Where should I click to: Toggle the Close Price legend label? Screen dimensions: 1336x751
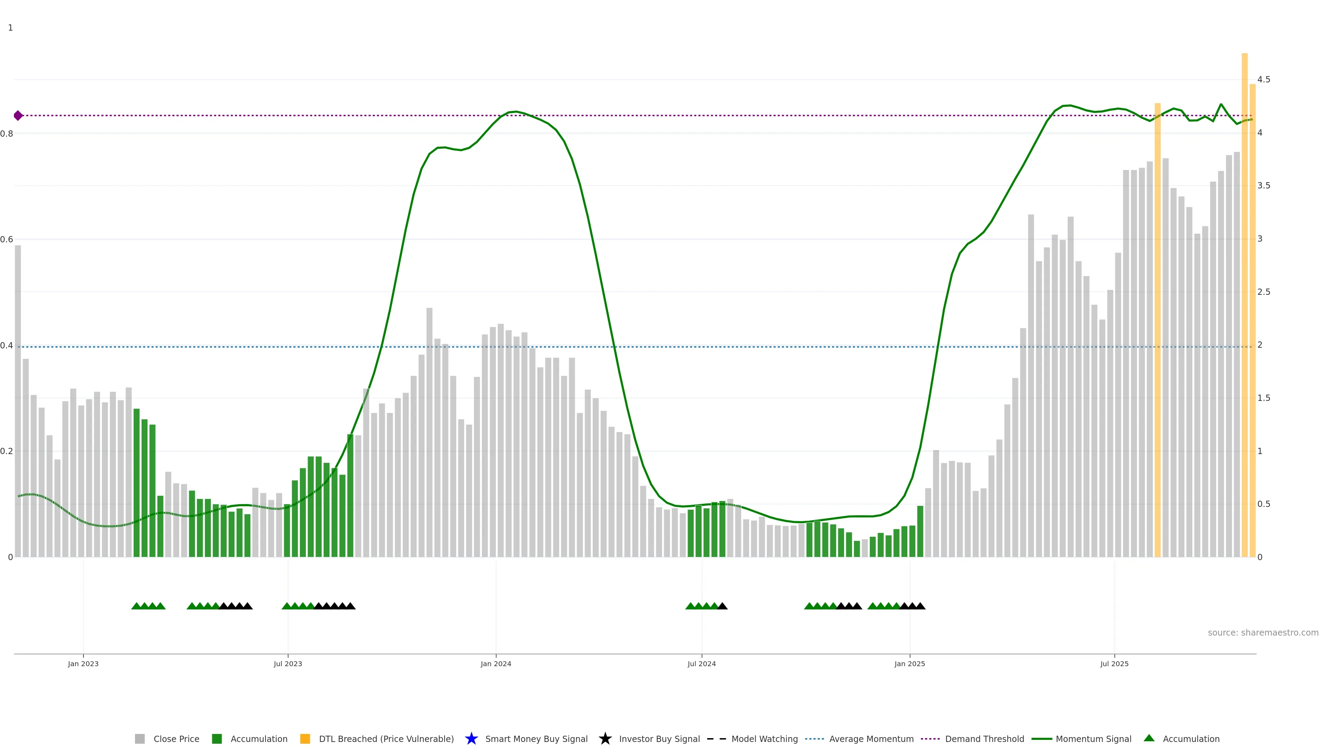pos(176,738)
